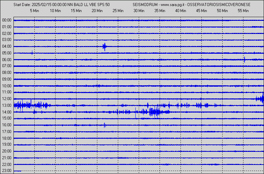264x174 pixels.
Task: Click the 20 Min column header
Action: pyautogui.click(x=97, y=11)
